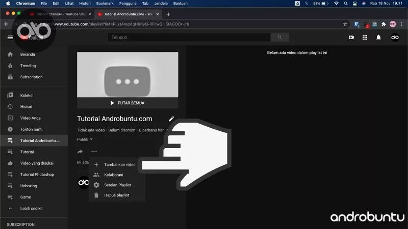Click the Beranda home icon
Viewport: 408px width, 229px height.
(10, 54)
